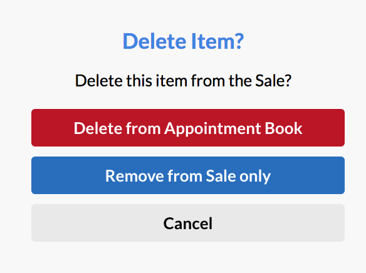Pick the Sale only removal button
Viewport: 366px width, 273px height.
(x=188, y=175)
